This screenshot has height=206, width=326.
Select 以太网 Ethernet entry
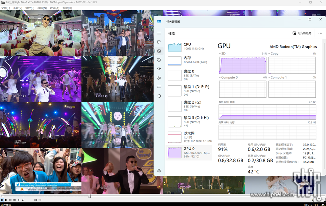(x=189, y=137)
